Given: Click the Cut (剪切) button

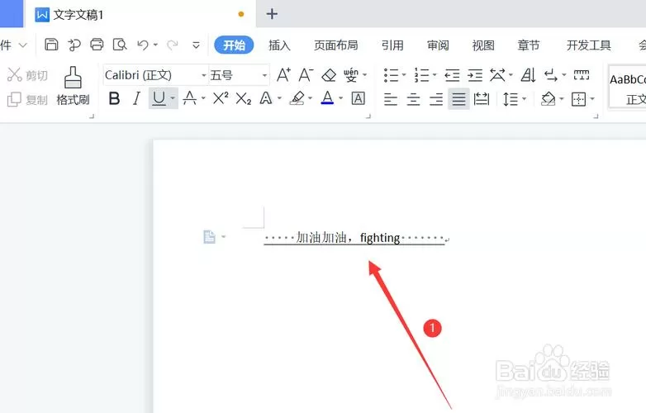Looking at the screenshot, I should [27, 75].
